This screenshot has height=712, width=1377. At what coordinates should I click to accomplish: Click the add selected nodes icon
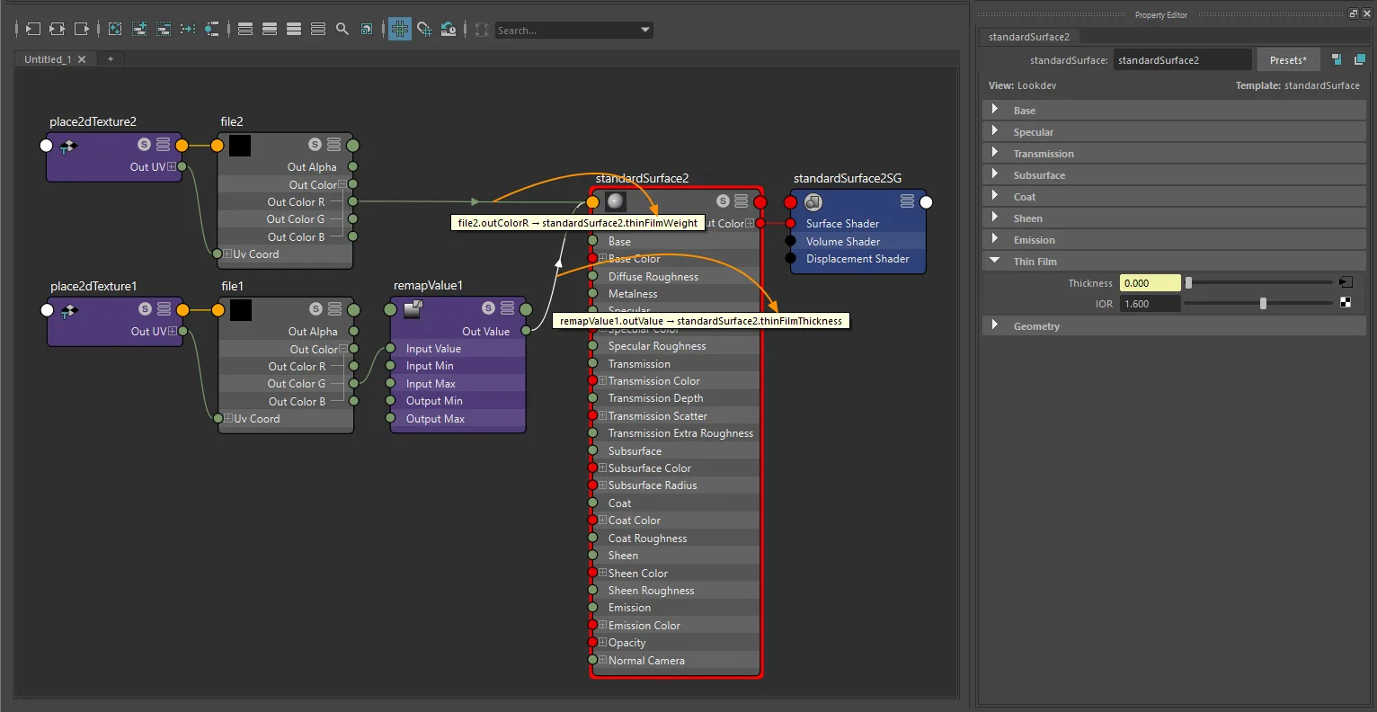pos(139,29)
